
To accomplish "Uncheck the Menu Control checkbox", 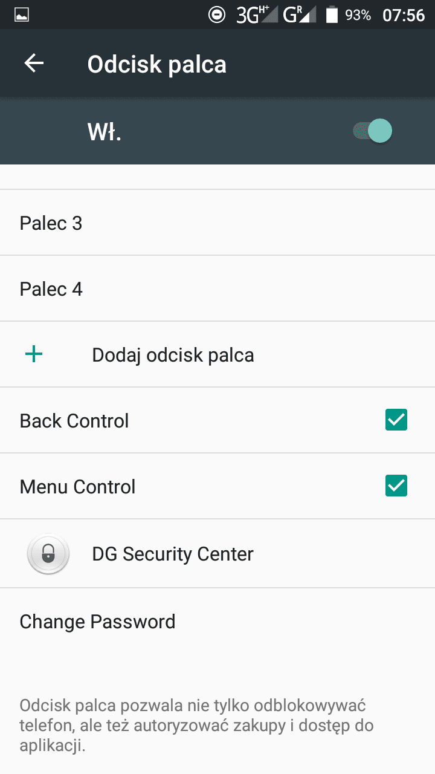I will (x=396, y=486).
